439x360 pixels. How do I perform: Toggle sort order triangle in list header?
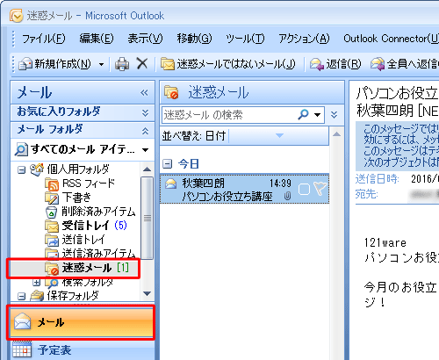(279, 135)
